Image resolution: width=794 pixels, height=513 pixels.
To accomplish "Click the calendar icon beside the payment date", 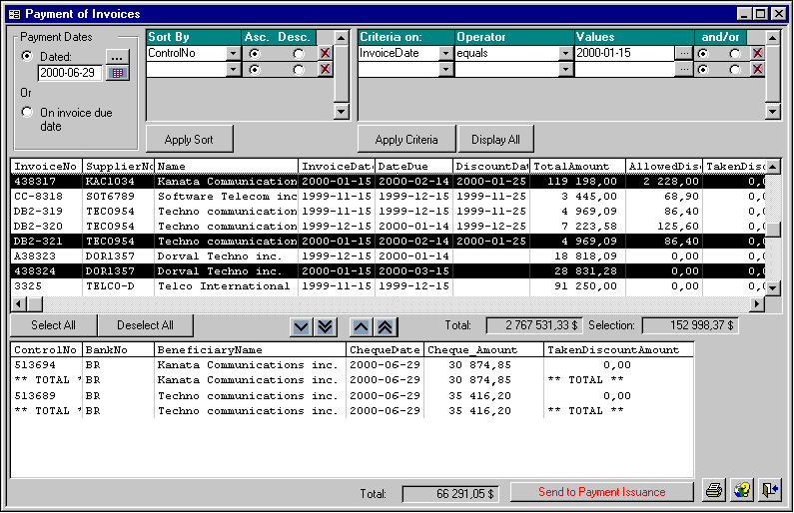I will [118, 73].
